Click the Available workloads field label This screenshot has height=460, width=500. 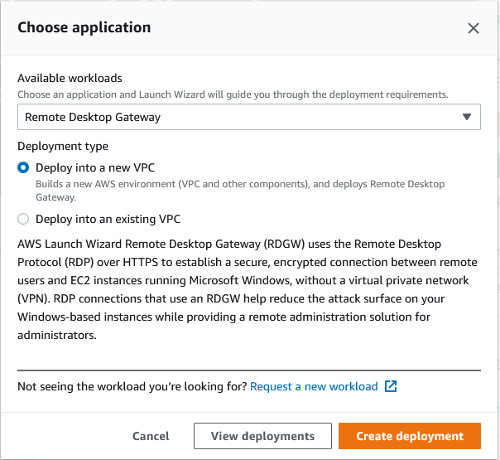pyautogui.click(x=70, y=78)
